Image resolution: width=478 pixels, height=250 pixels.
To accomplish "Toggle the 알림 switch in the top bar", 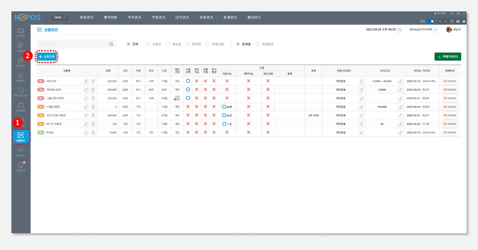I will (430, 21).
